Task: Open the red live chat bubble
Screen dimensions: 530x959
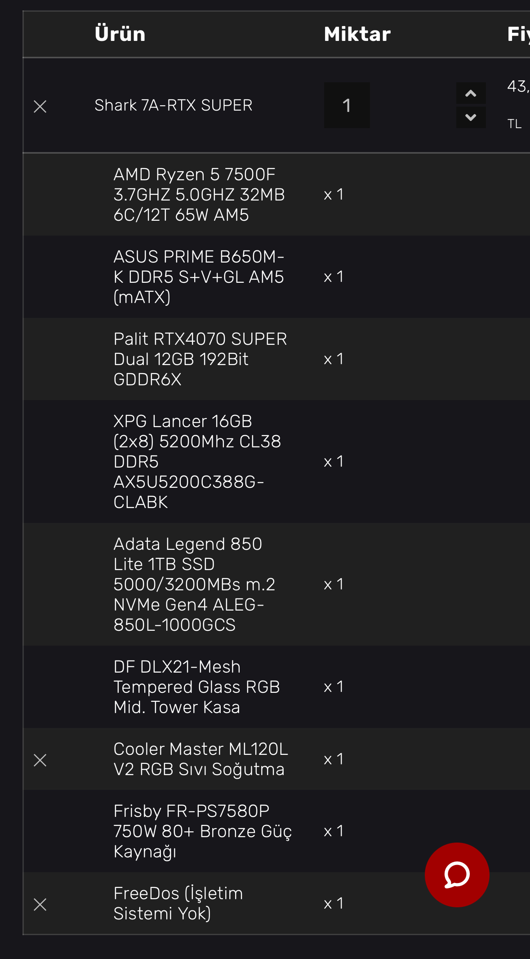Action: pyautogui.click(x=457, y=874)
